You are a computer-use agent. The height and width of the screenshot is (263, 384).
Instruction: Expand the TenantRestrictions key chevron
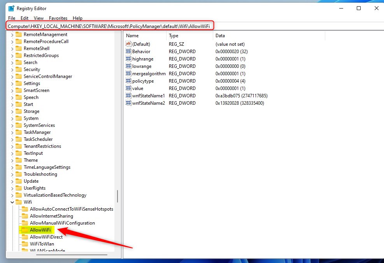click(x=12, y=147)
